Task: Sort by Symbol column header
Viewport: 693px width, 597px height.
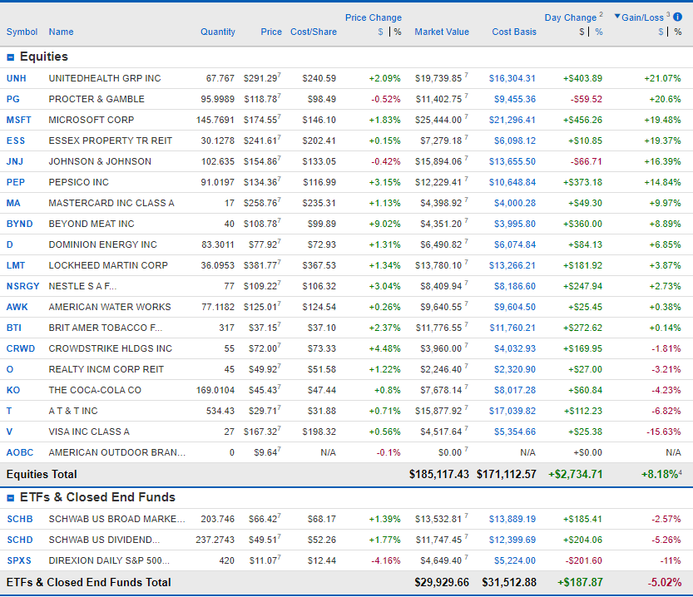Action: click(22, 32)
